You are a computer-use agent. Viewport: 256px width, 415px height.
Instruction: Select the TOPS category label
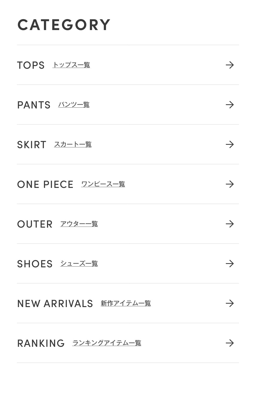tap(31, 65)
